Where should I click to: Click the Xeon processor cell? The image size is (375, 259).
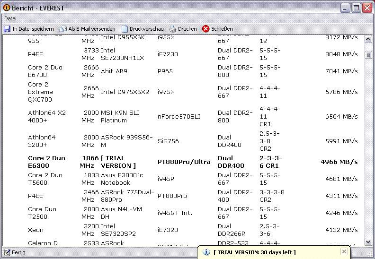coord(36,230)
